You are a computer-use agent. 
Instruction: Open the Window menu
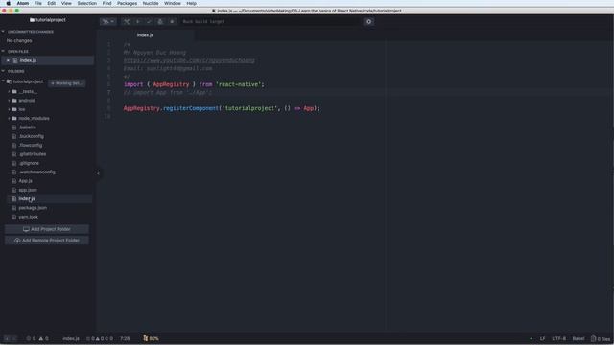point(173,3)
